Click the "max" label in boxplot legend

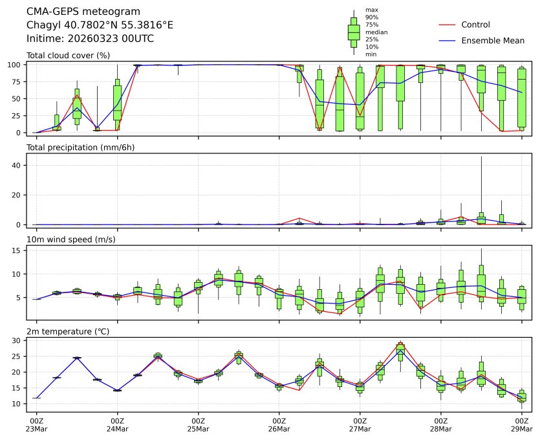click(371, 10)
